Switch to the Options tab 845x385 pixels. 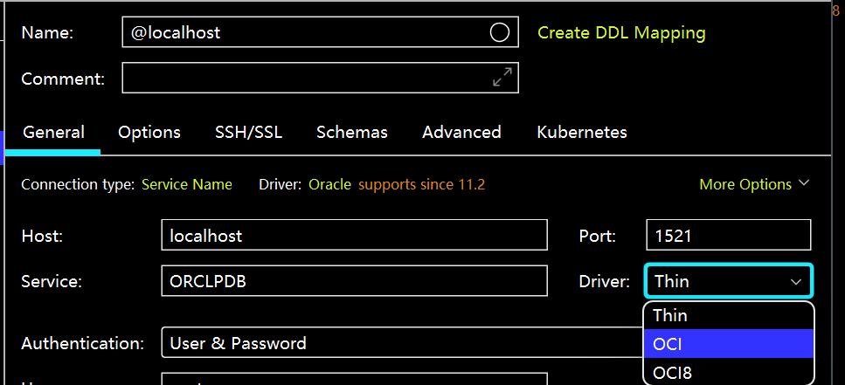tap(149, 133)
